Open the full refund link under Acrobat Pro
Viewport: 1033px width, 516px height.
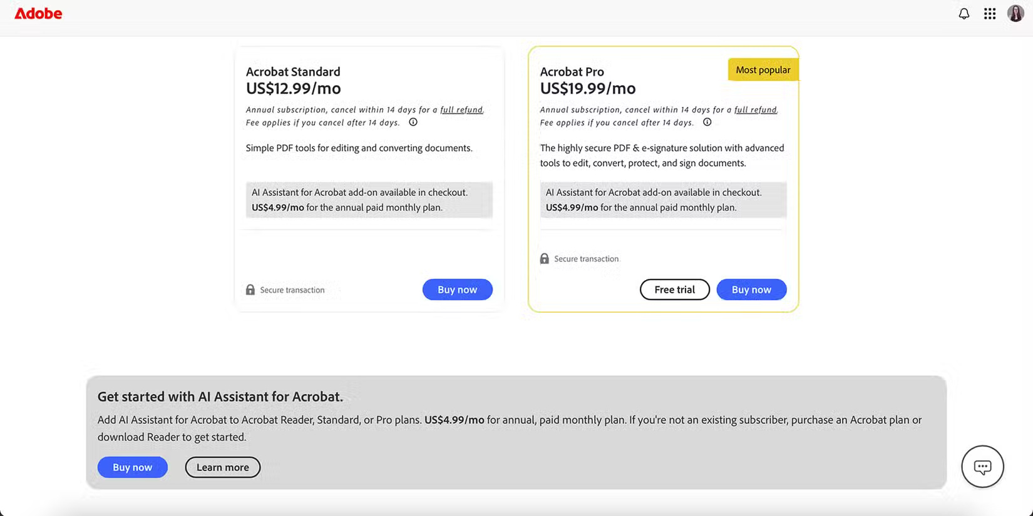(755, 109)
